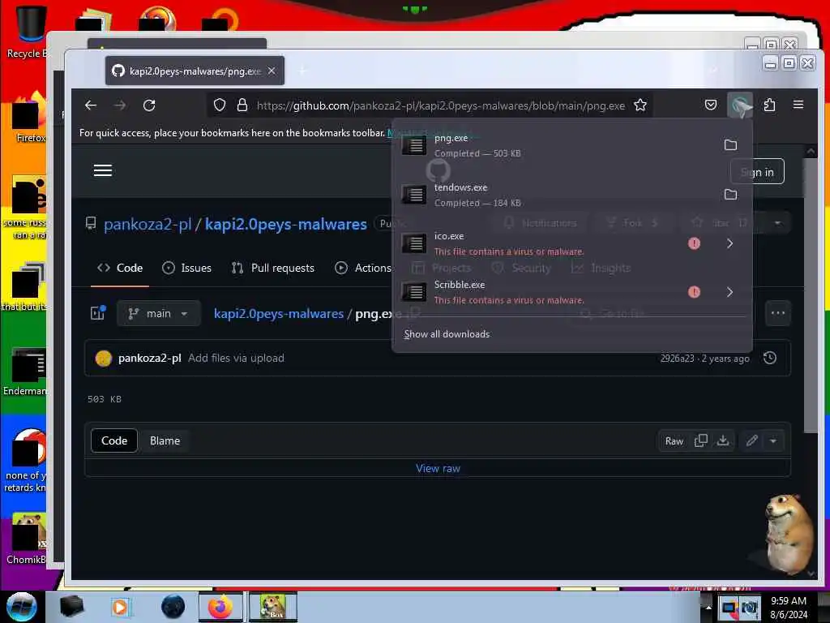Open the pankoza2-pl owner profile link
Screen dimensions: 830x623
point(148,224)
